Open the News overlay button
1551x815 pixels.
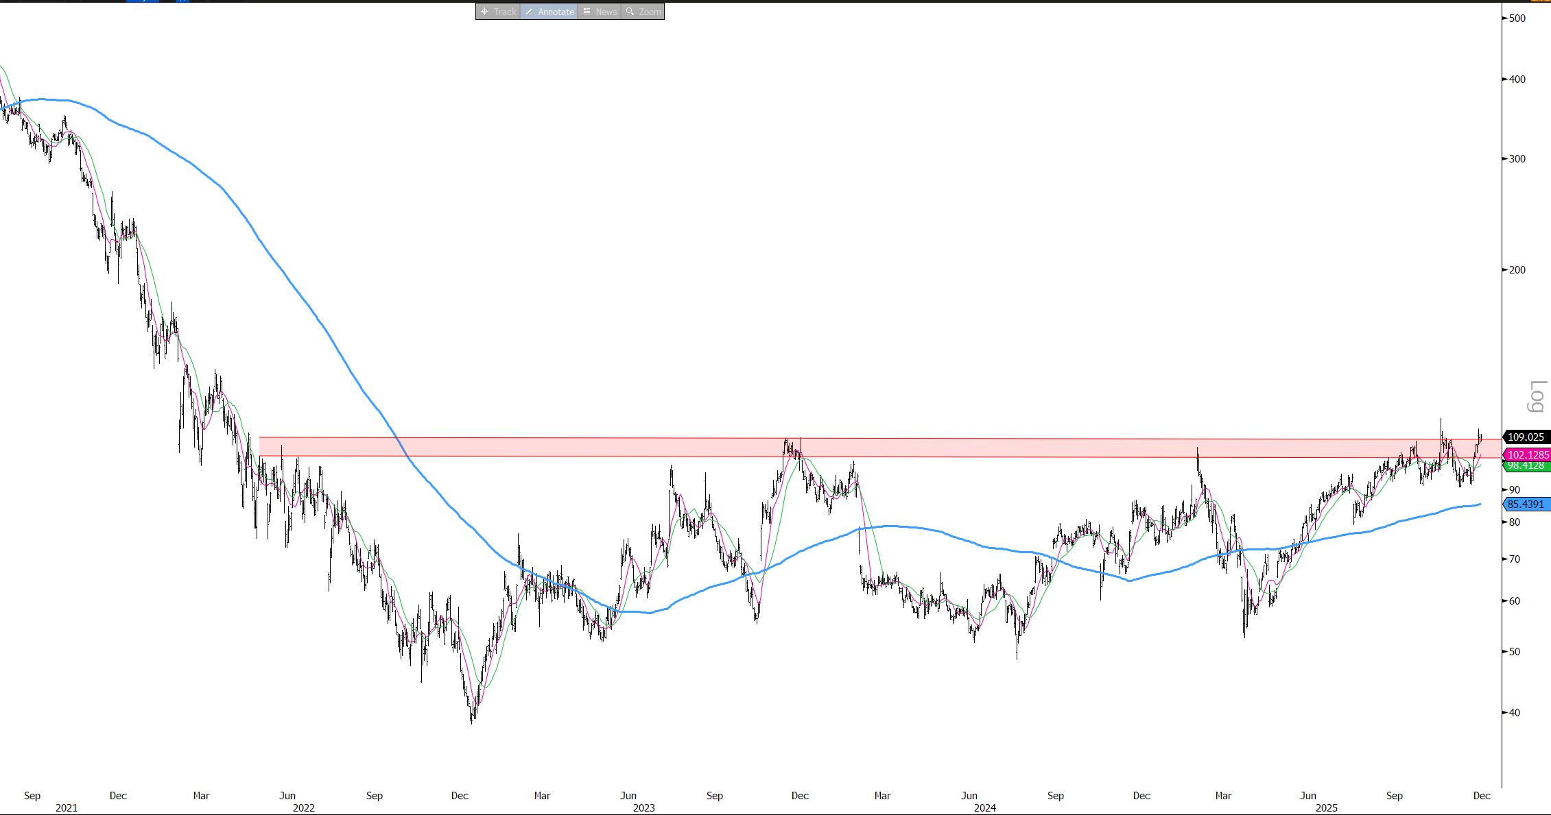click(x=600, y=12)
